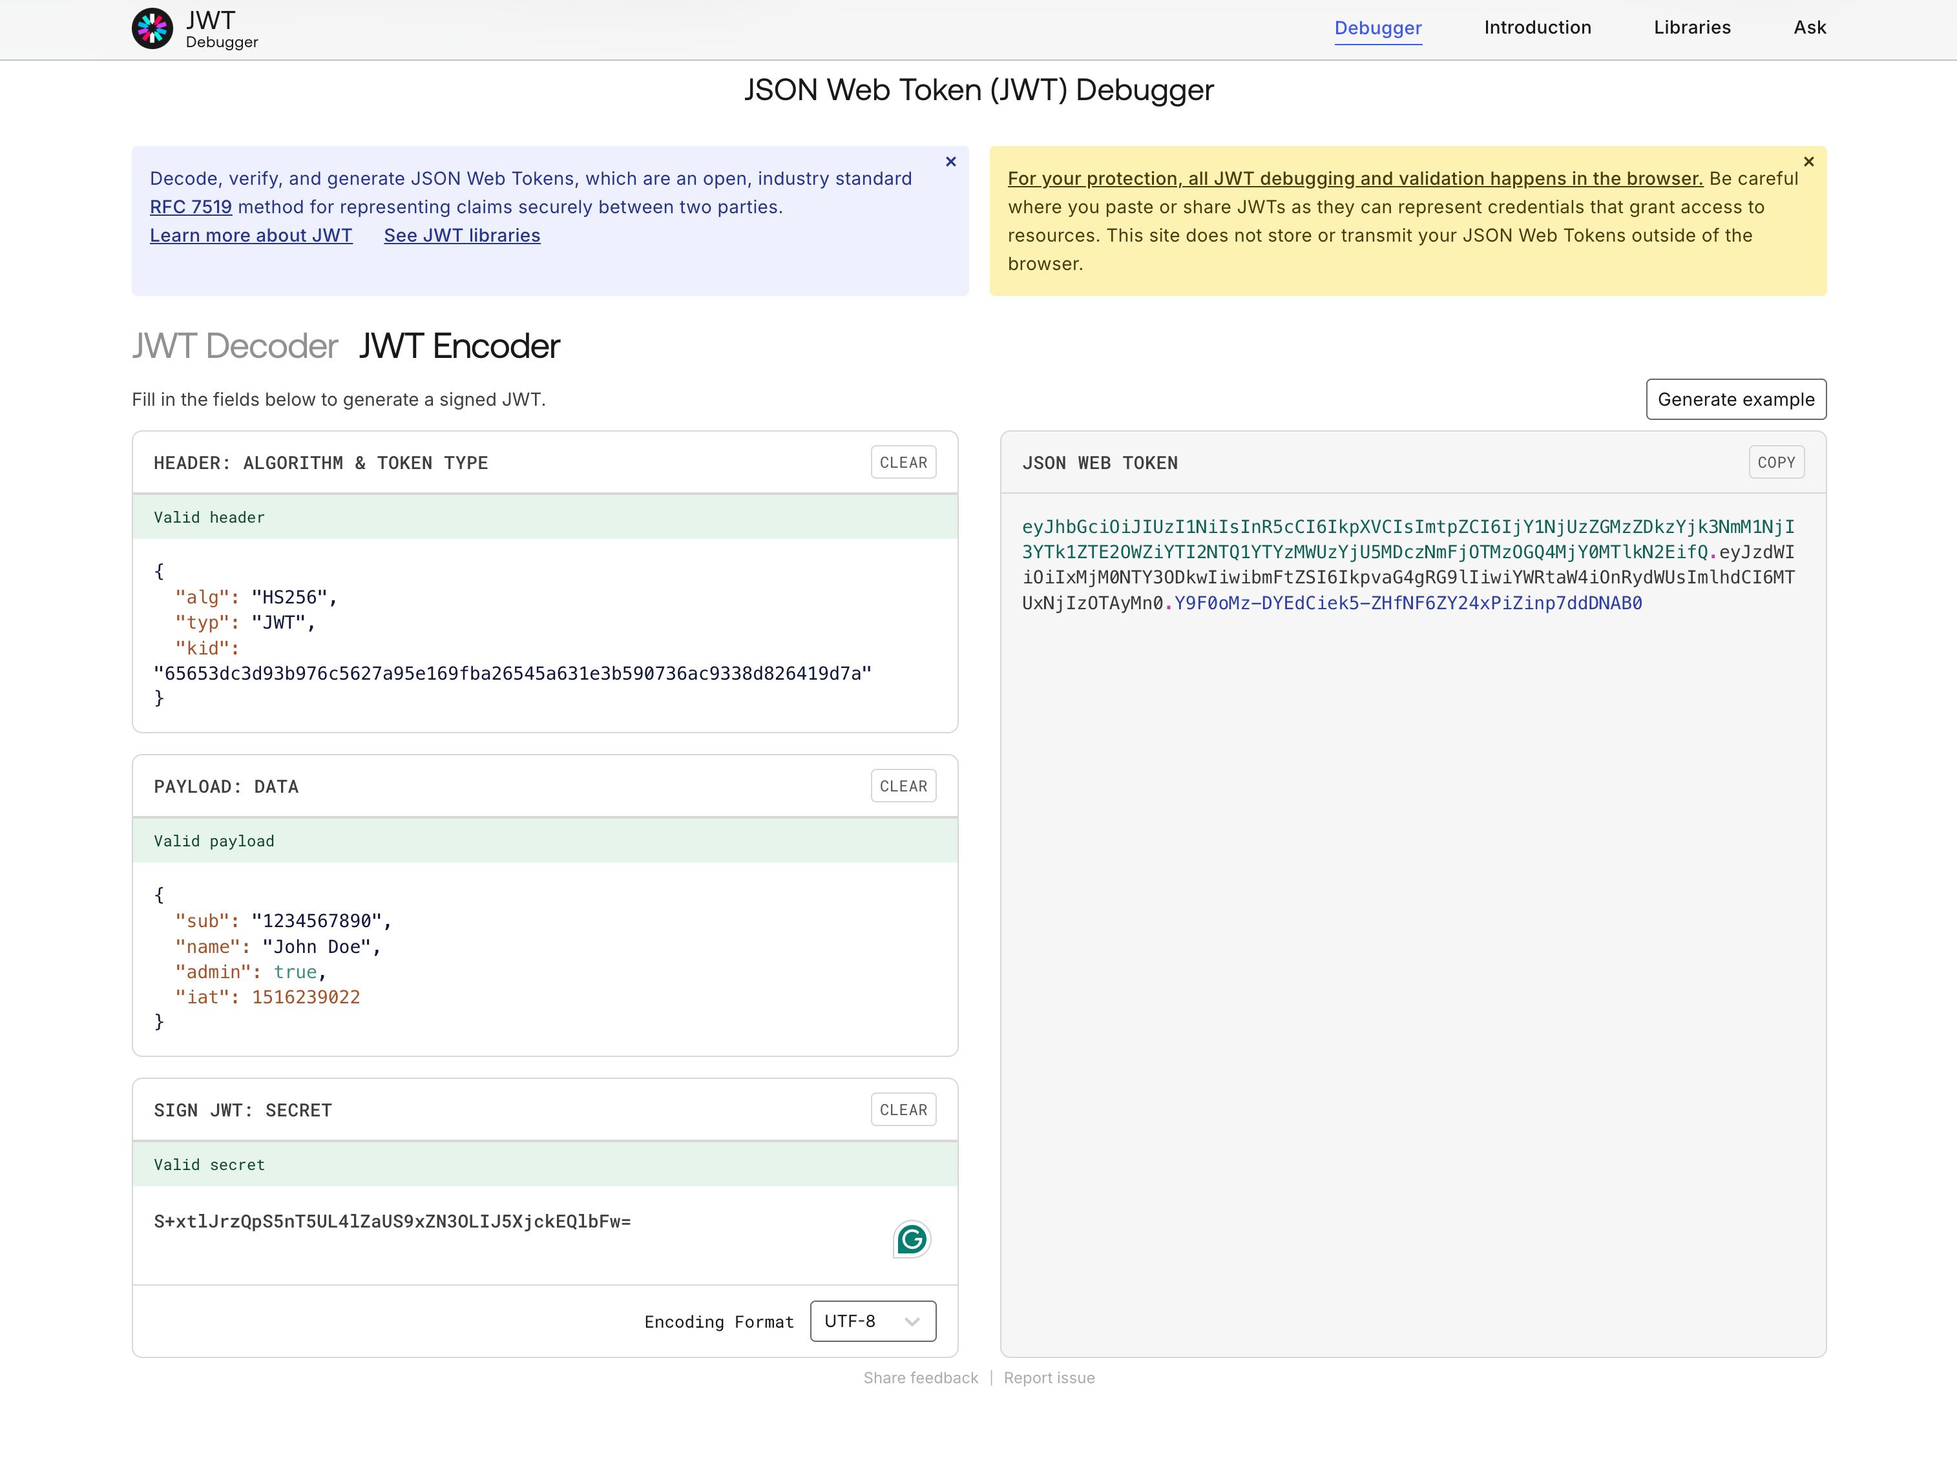
Task: Copy the generated JSON Web Token
Action: 1777,462
